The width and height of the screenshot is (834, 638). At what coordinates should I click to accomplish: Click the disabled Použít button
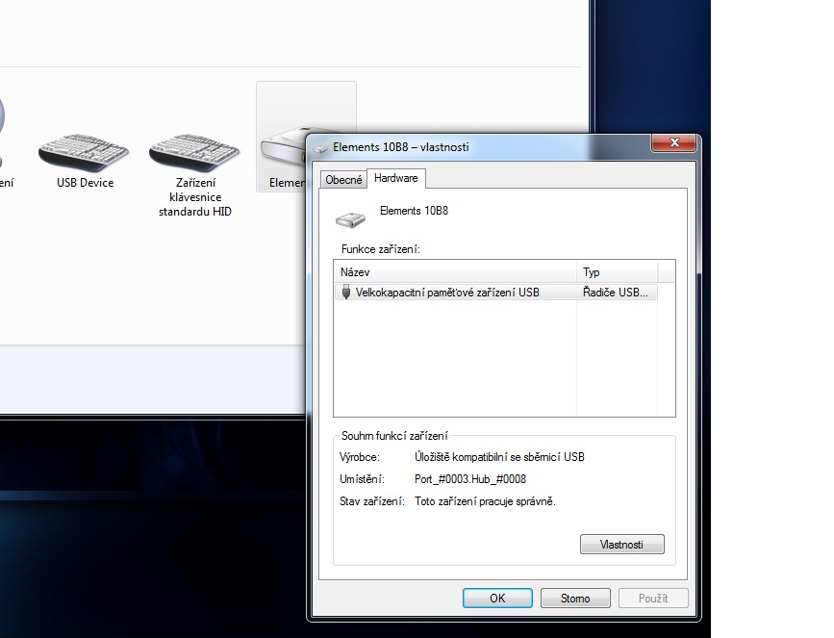click(653, 599)
